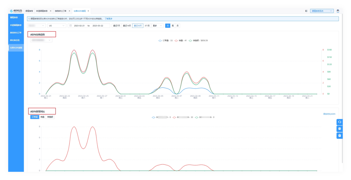The height and width of the screenshot is (180, 351).
Task: Open the help document floating button
Action: pyautogui.click(x=340, y=129)
